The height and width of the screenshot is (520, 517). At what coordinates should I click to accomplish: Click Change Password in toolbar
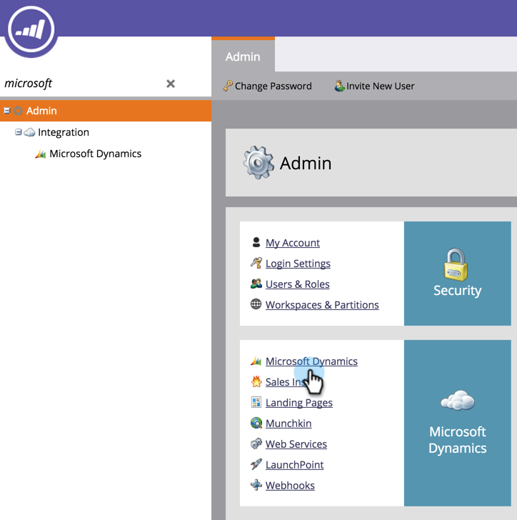(x=273, y=86)
